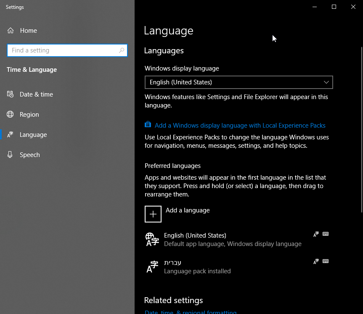363x314 pixels.
Task: Expand display language list with chevron arrow
Action: 326,82
